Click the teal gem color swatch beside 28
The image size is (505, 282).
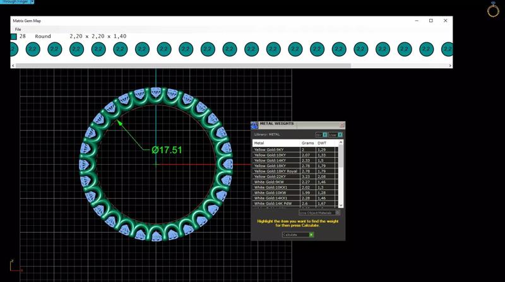pos(13,37)
